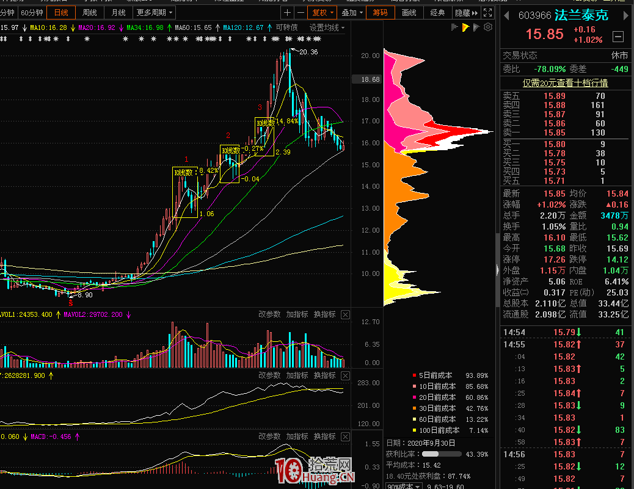Click the side panel collapse handle
The height and width of the screenshot is (489, 634).
coord(497,270)
